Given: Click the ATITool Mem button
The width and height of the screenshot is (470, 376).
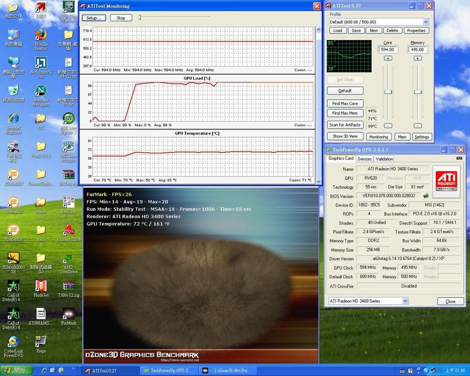Looking at the screenshot, I should click(x=402, y=137).
